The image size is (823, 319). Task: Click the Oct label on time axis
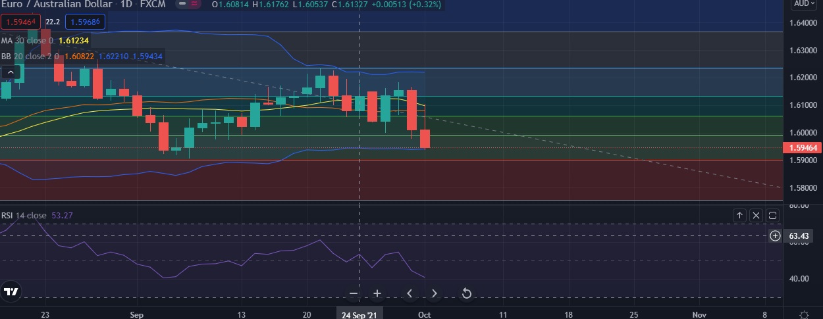(x=425, y=314)
